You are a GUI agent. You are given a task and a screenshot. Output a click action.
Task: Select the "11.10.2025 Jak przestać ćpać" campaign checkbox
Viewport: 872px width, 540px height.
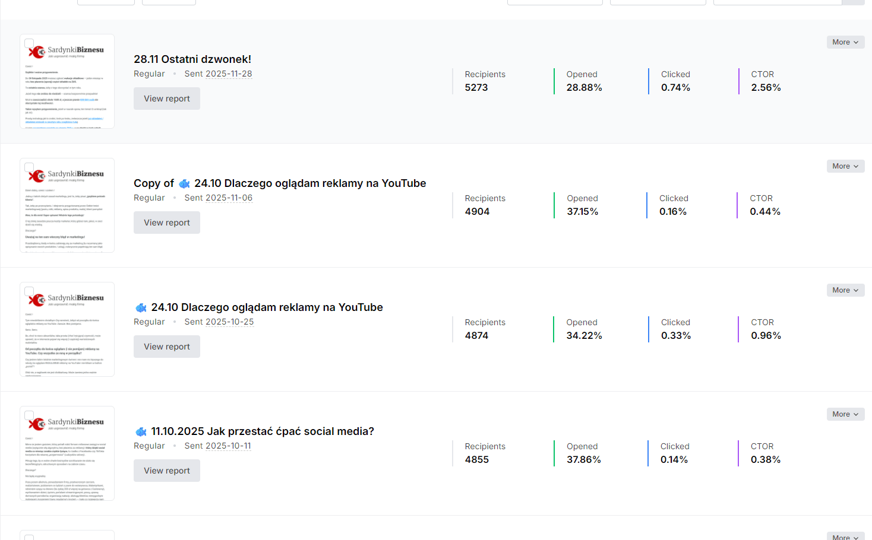(x=29, y=415)
